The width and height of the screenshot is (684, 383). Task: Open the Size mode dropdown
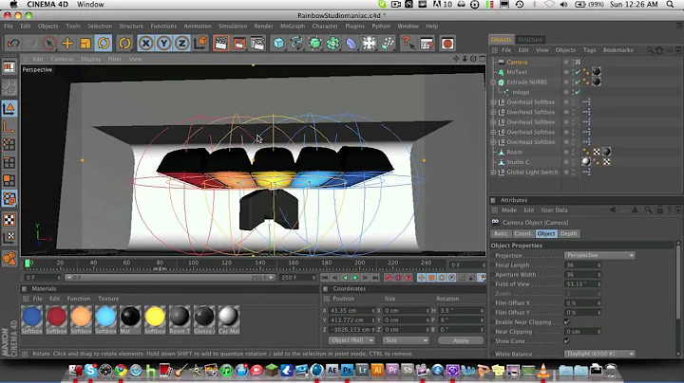coord(406,340)
